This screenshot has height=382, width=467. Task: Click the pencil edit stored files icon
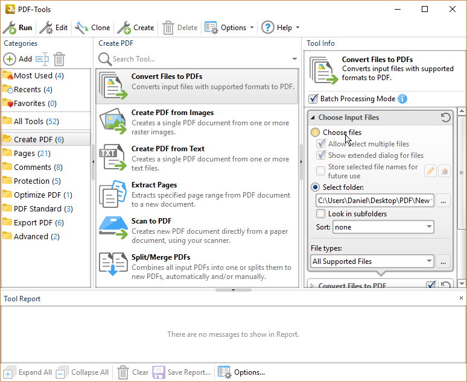430,171
